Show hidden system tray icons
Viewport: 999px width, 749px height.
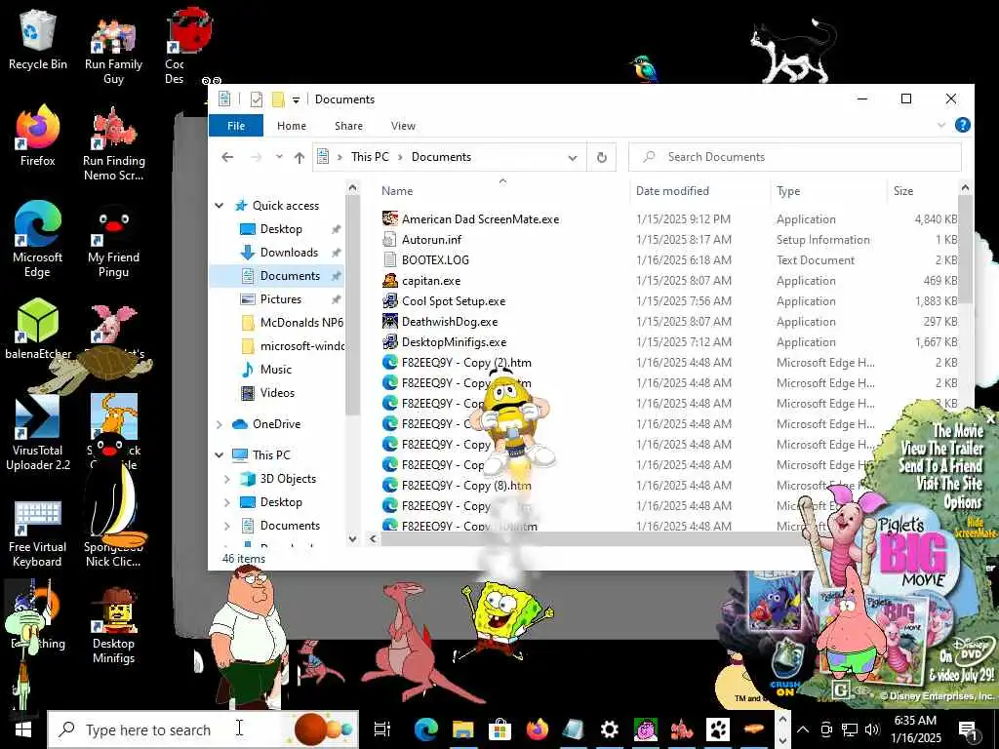[803, 729]
